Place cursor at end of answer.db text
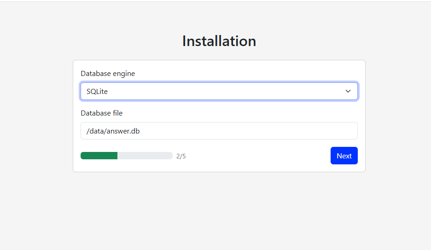 click(140, 131)
